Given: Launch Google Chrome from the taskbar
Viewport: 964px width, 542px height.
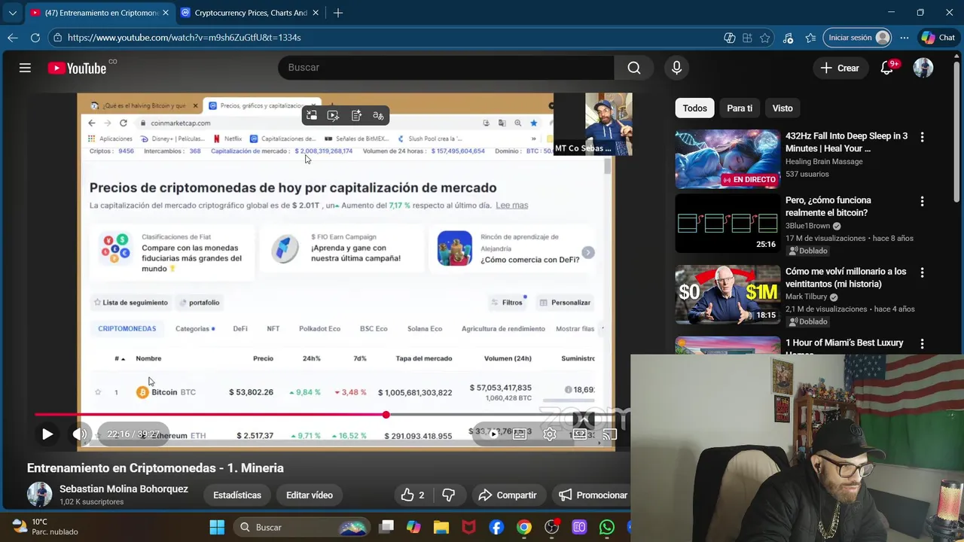Looking at the screenshot, I should pos(524,527).
